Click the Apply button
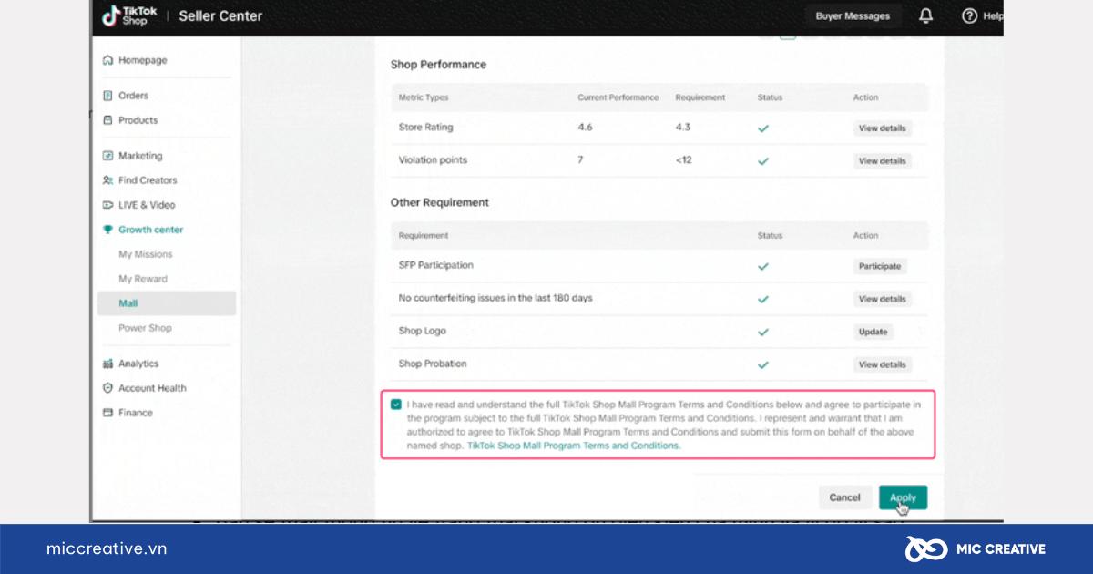Viewport: 1093px width, 574px height. pos(903,497)
